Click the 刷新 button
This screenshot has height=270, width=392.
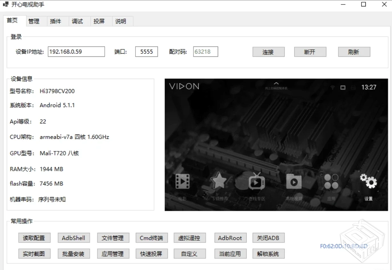coord(354,52)
